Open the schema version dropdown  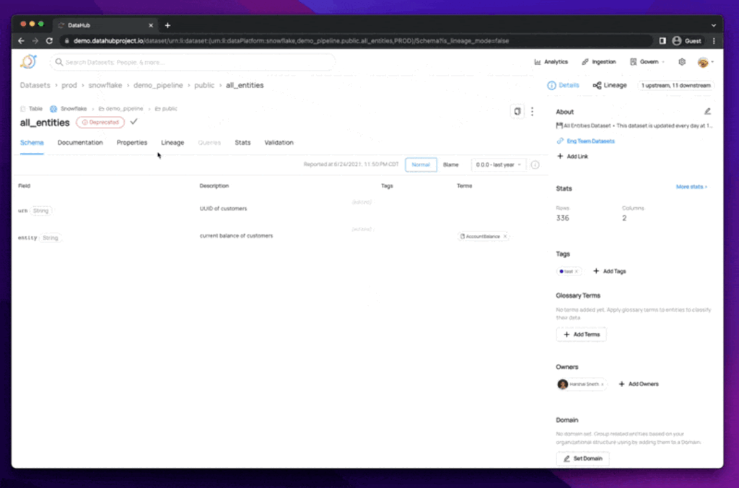click(x=499, y=165)
